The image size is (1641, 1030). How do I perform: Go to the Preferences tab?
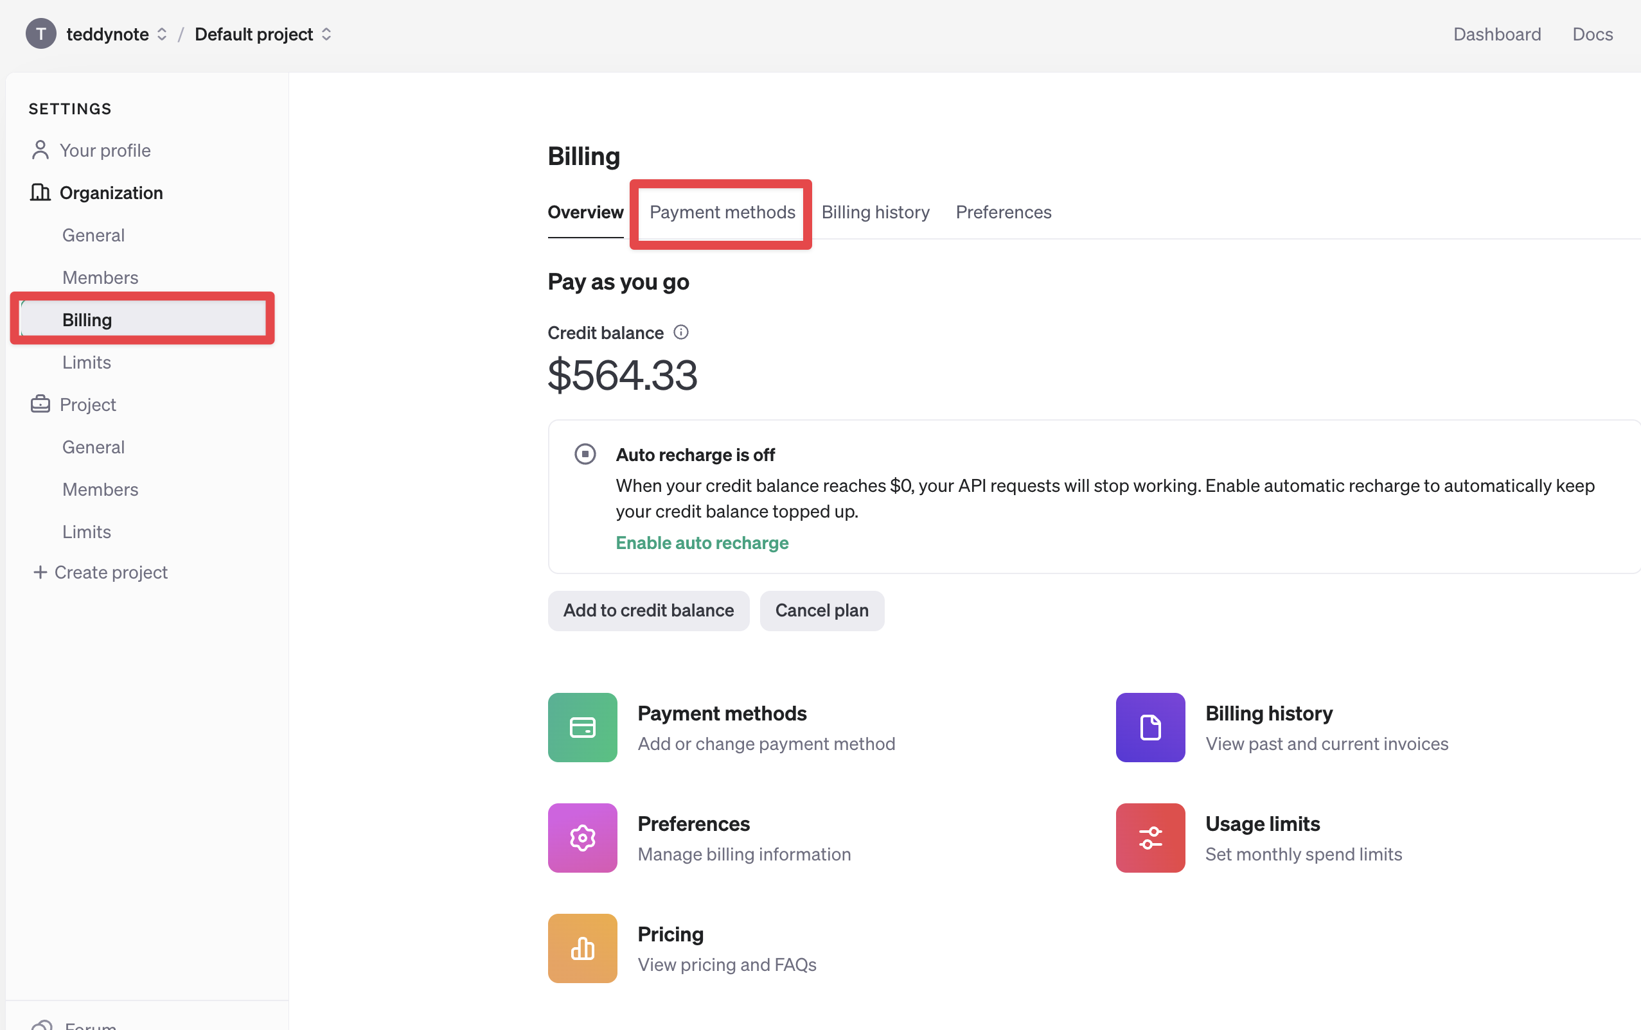[1003, 213]
